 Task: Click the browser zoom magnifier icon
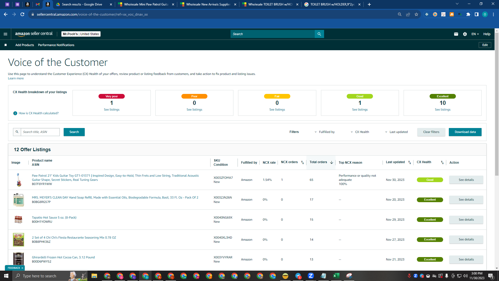400,14
